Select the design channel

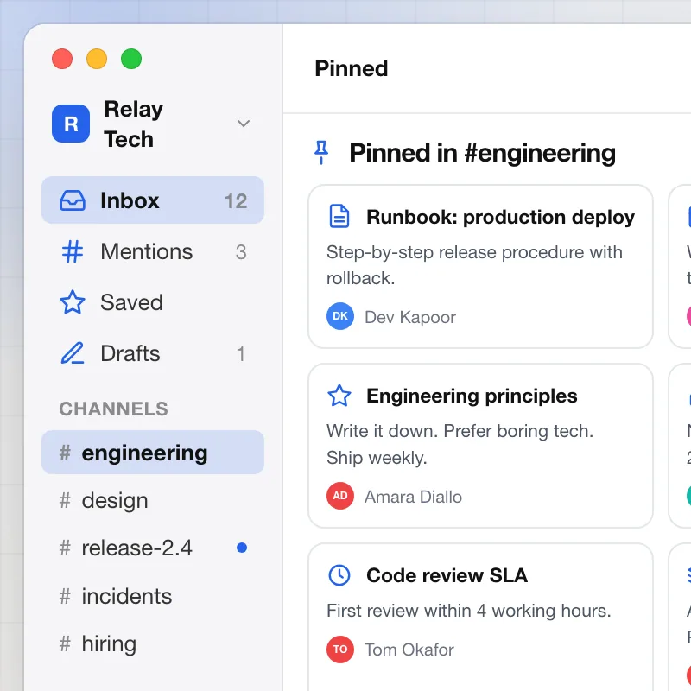153,501
